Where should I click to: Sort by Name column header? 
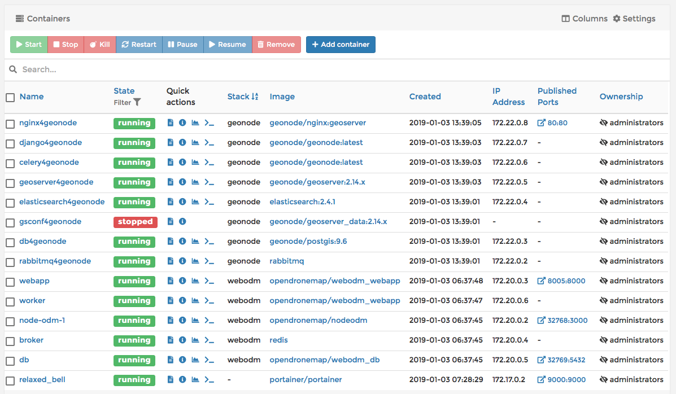point(32,97)
